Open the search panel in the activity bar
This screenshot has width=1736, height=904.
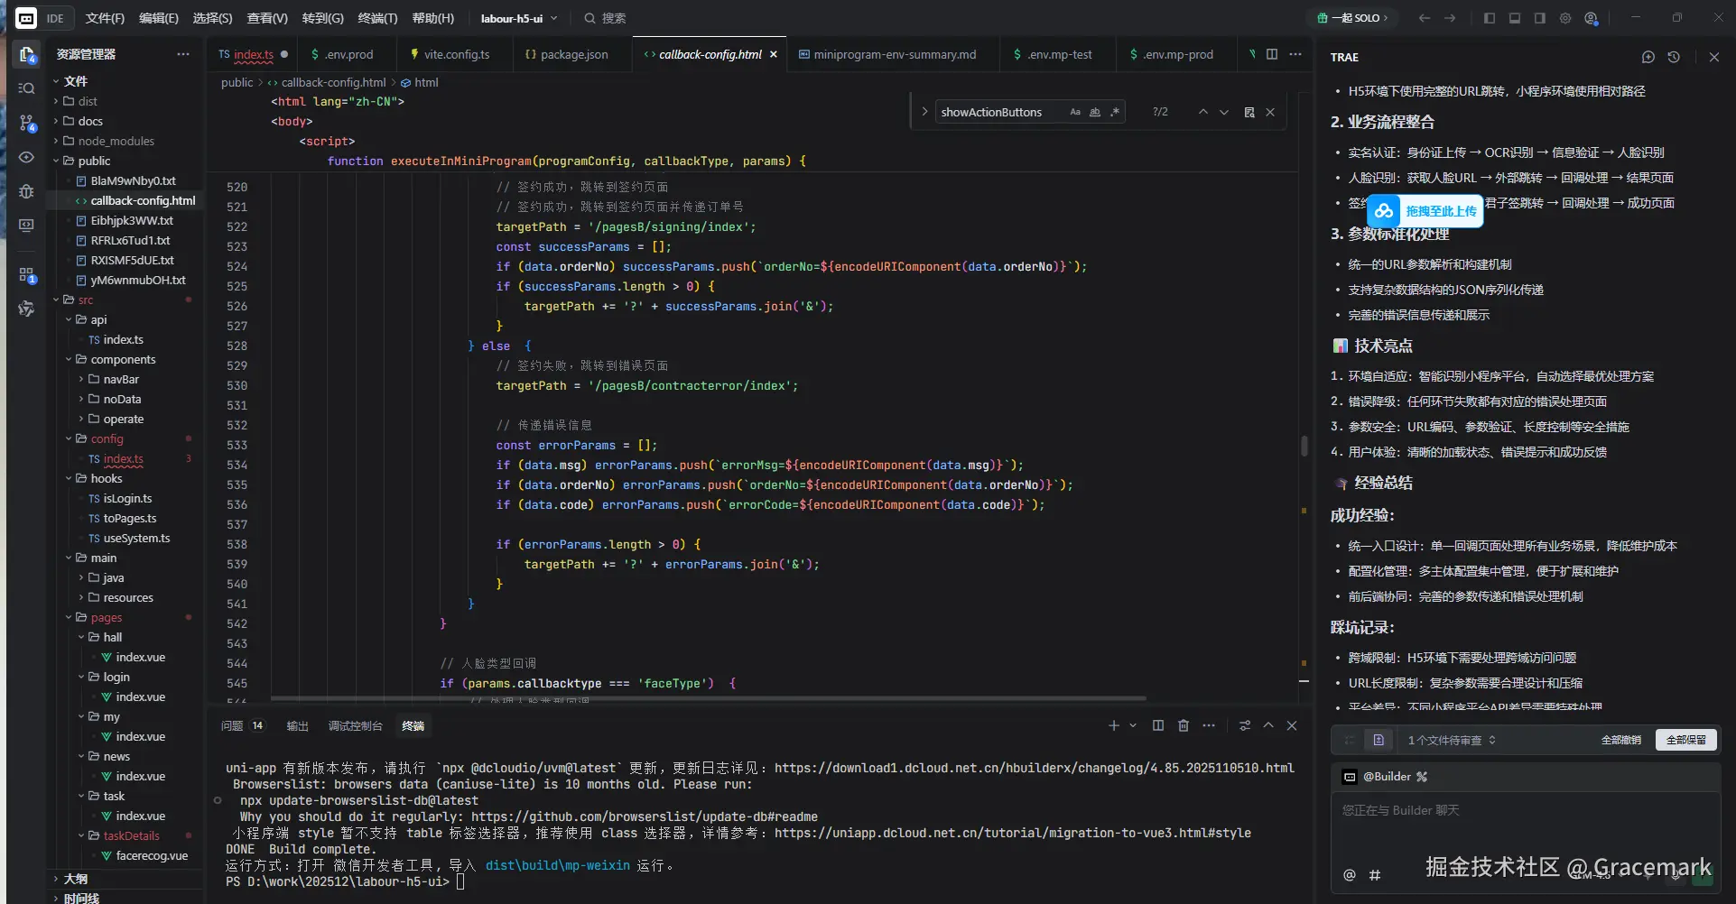[x=27, y=88]
